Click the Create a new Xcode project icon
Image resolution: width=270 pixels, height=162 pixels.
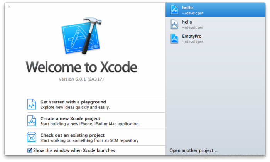click(32, 121)
